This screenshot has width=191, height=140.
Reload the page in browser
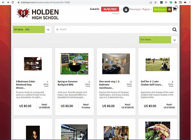pyautogui.click(x=13, y=2)
